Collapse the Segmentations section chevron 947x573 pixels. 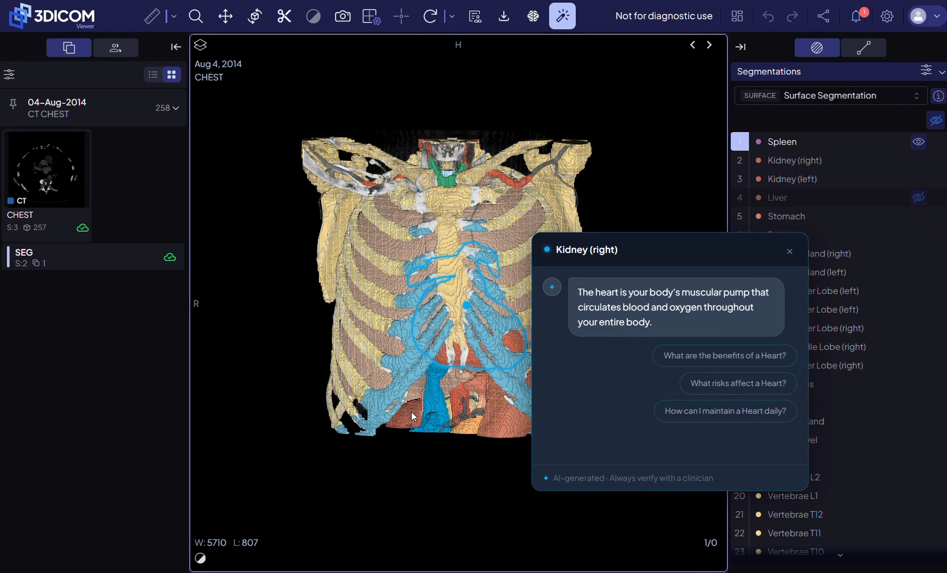[942, 72]
